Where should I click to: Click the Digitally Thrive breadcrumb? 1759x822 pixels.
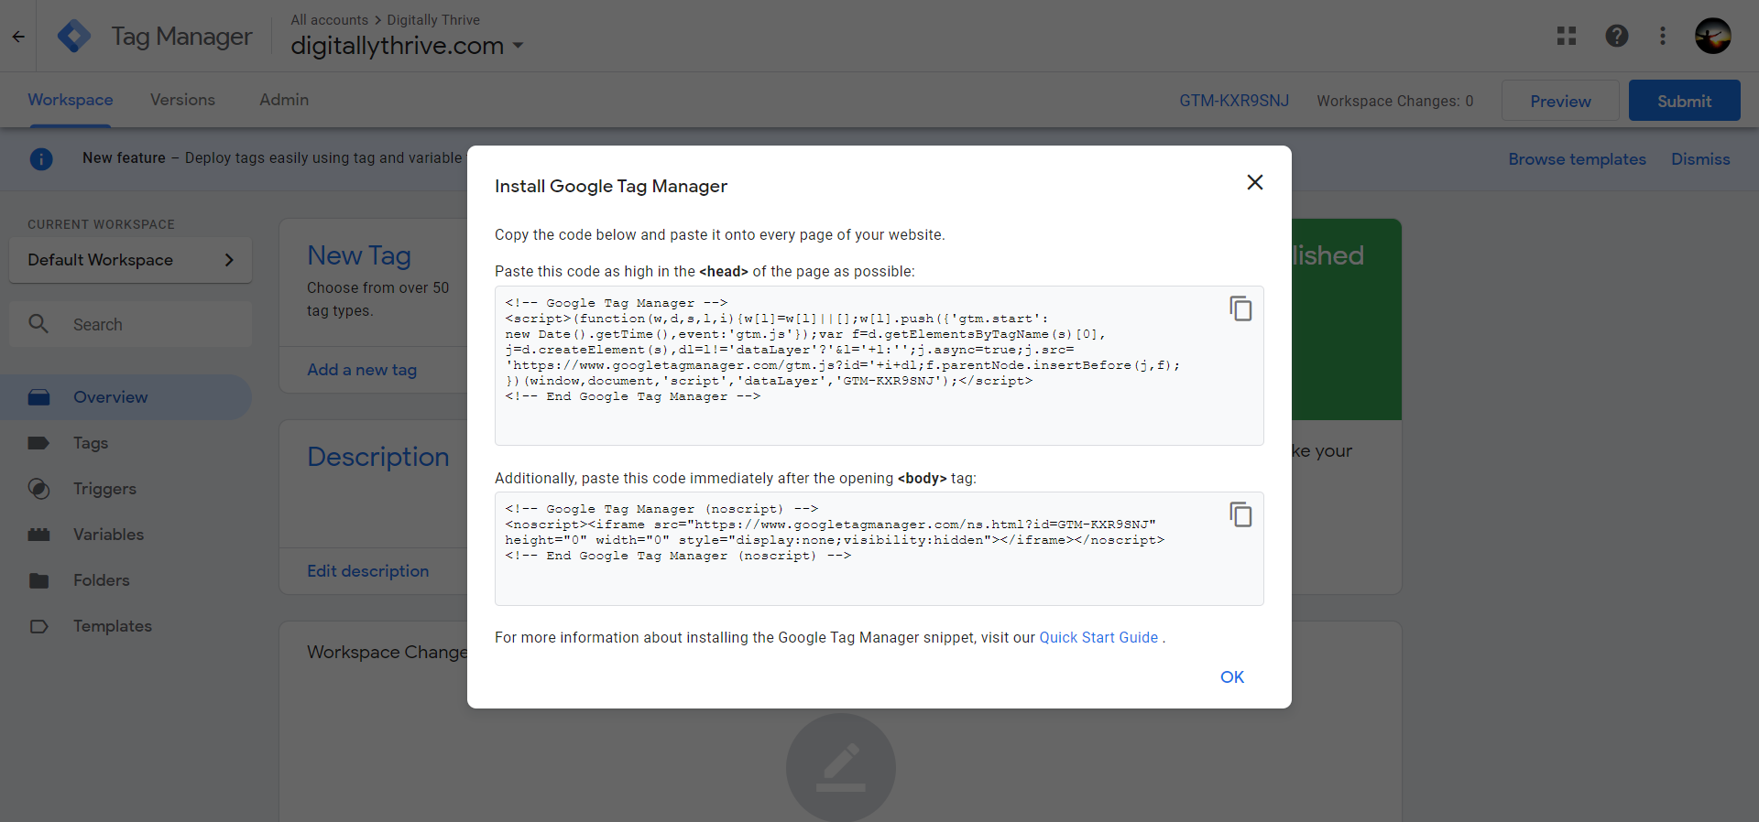433,19
